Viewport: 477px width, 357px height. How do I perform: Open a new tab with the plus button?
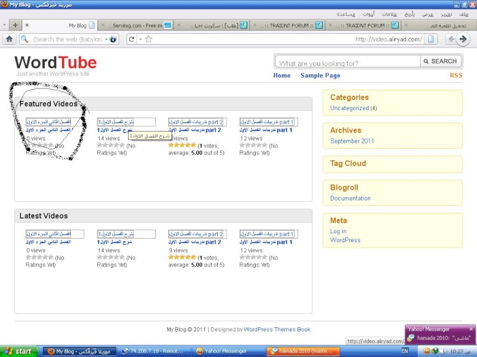[x=16, y=25]
